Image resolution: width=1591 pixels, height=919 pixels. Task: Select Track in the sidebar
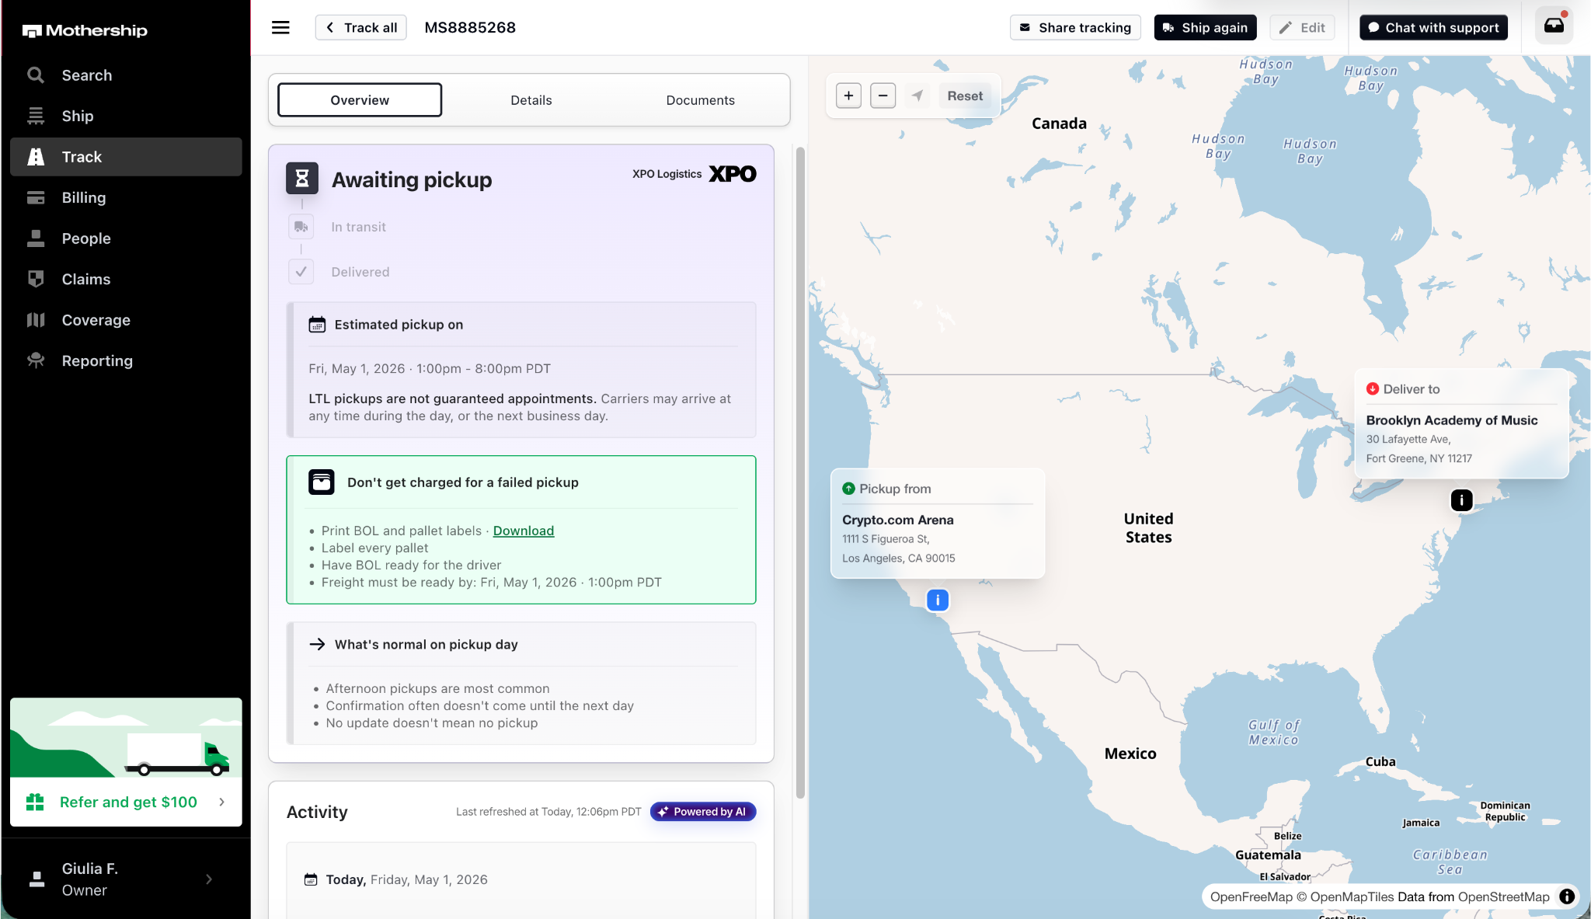click(x=126, y=157)
